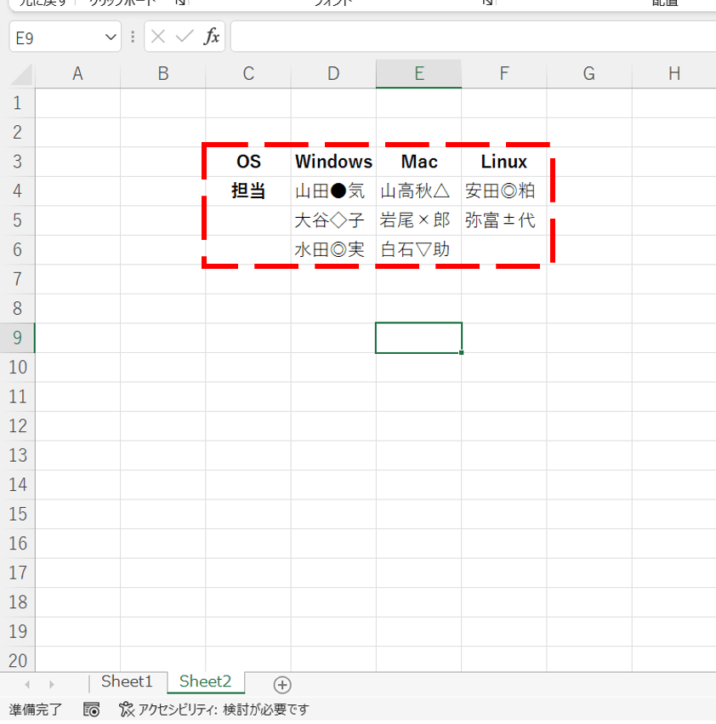This screenshot has height=724, width=716.
Task: Select the cell 白石▽助
Action: (x=418, y=250)
